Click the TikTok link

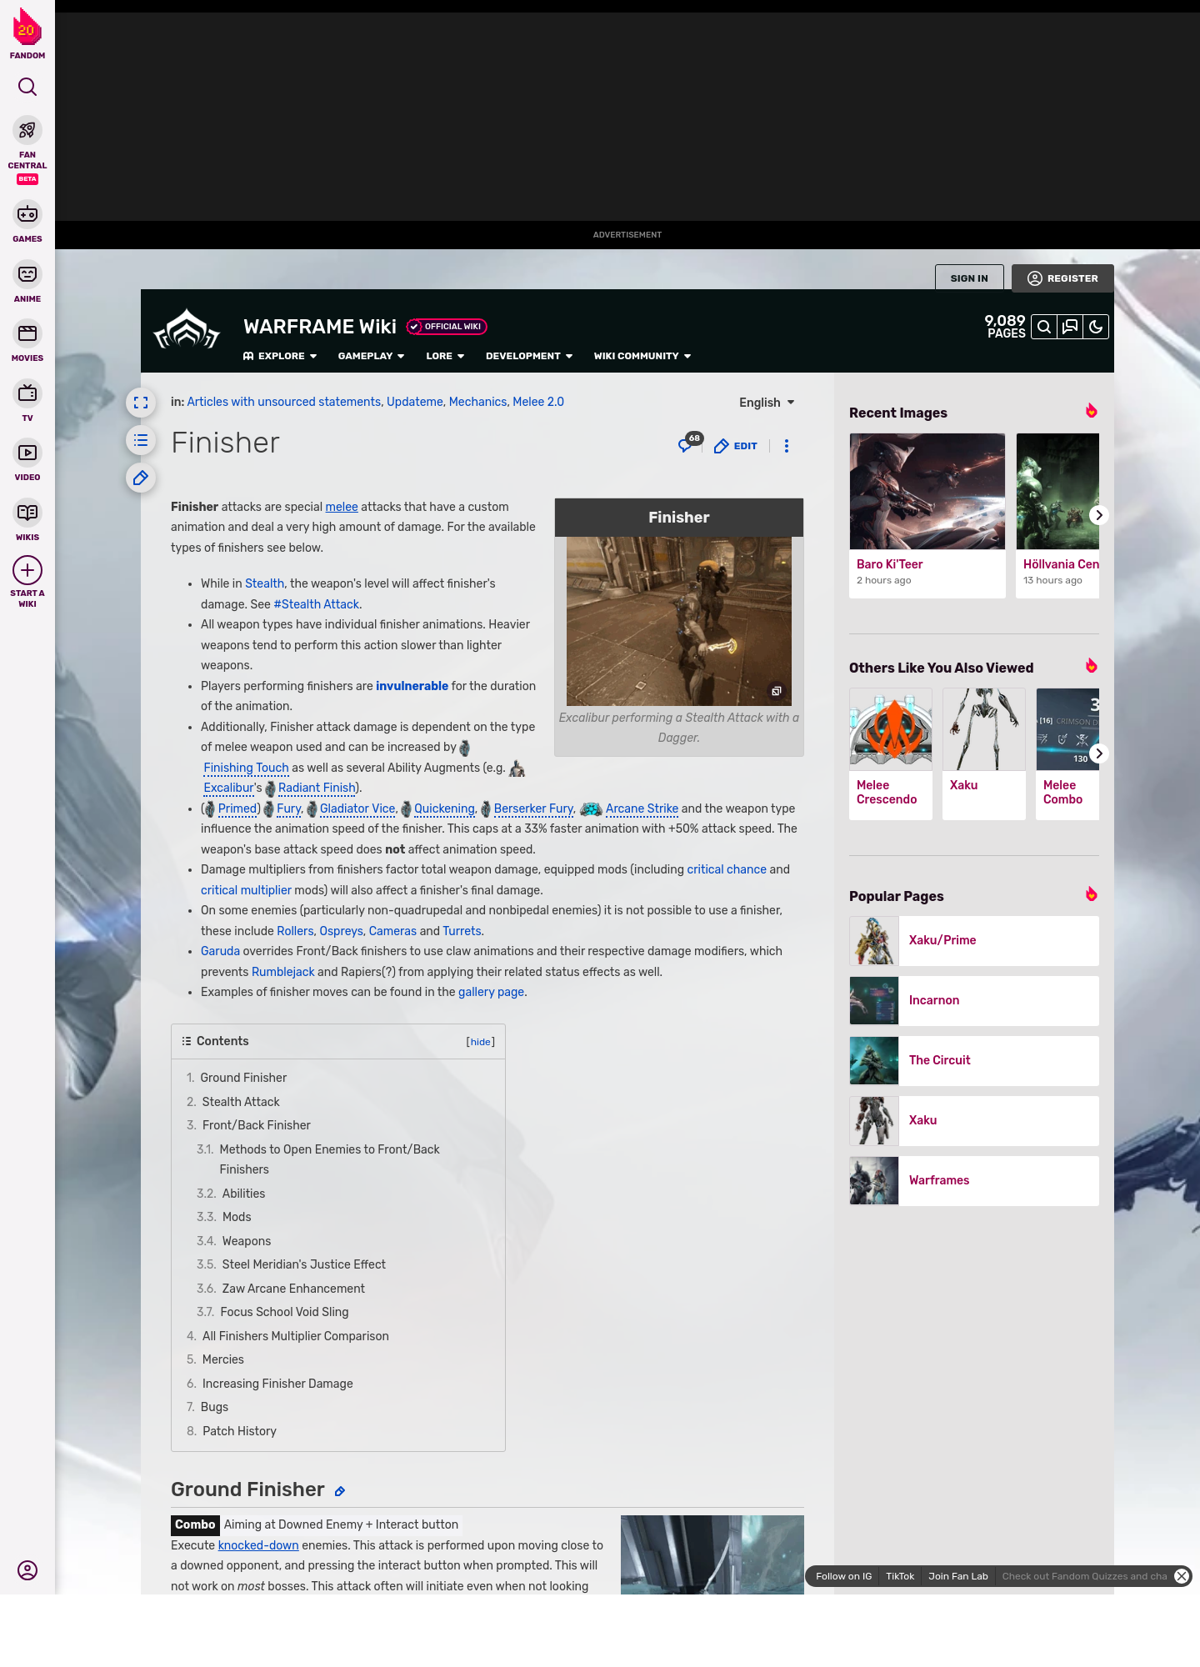tap(900, 1576)
